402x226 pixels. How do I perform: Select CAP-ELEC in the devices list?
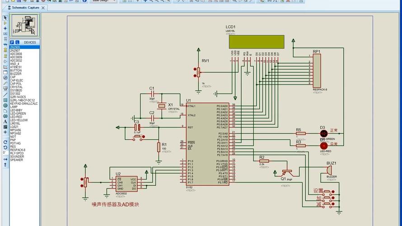24,80
